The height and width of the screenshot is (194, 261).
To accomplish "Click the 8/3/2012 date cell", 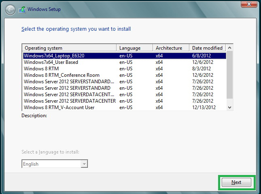I will 202,69.
